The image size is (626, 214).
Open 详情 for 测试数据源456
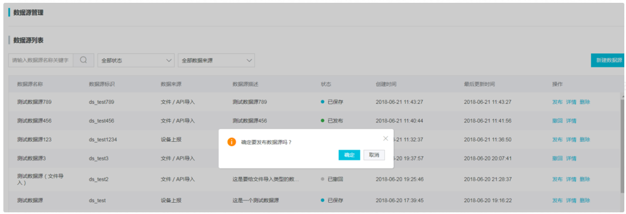pyautogui.click(x=571, y=121)
